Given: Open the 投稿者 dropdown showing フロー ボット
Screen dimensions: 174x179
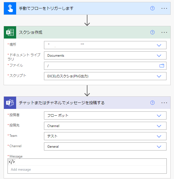Looking at the screenshot, I should click(x=159, y=116).
